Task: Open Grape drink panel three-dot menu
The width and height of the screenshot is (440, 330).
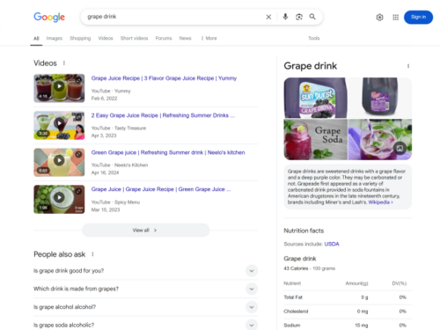Action: 408,66
